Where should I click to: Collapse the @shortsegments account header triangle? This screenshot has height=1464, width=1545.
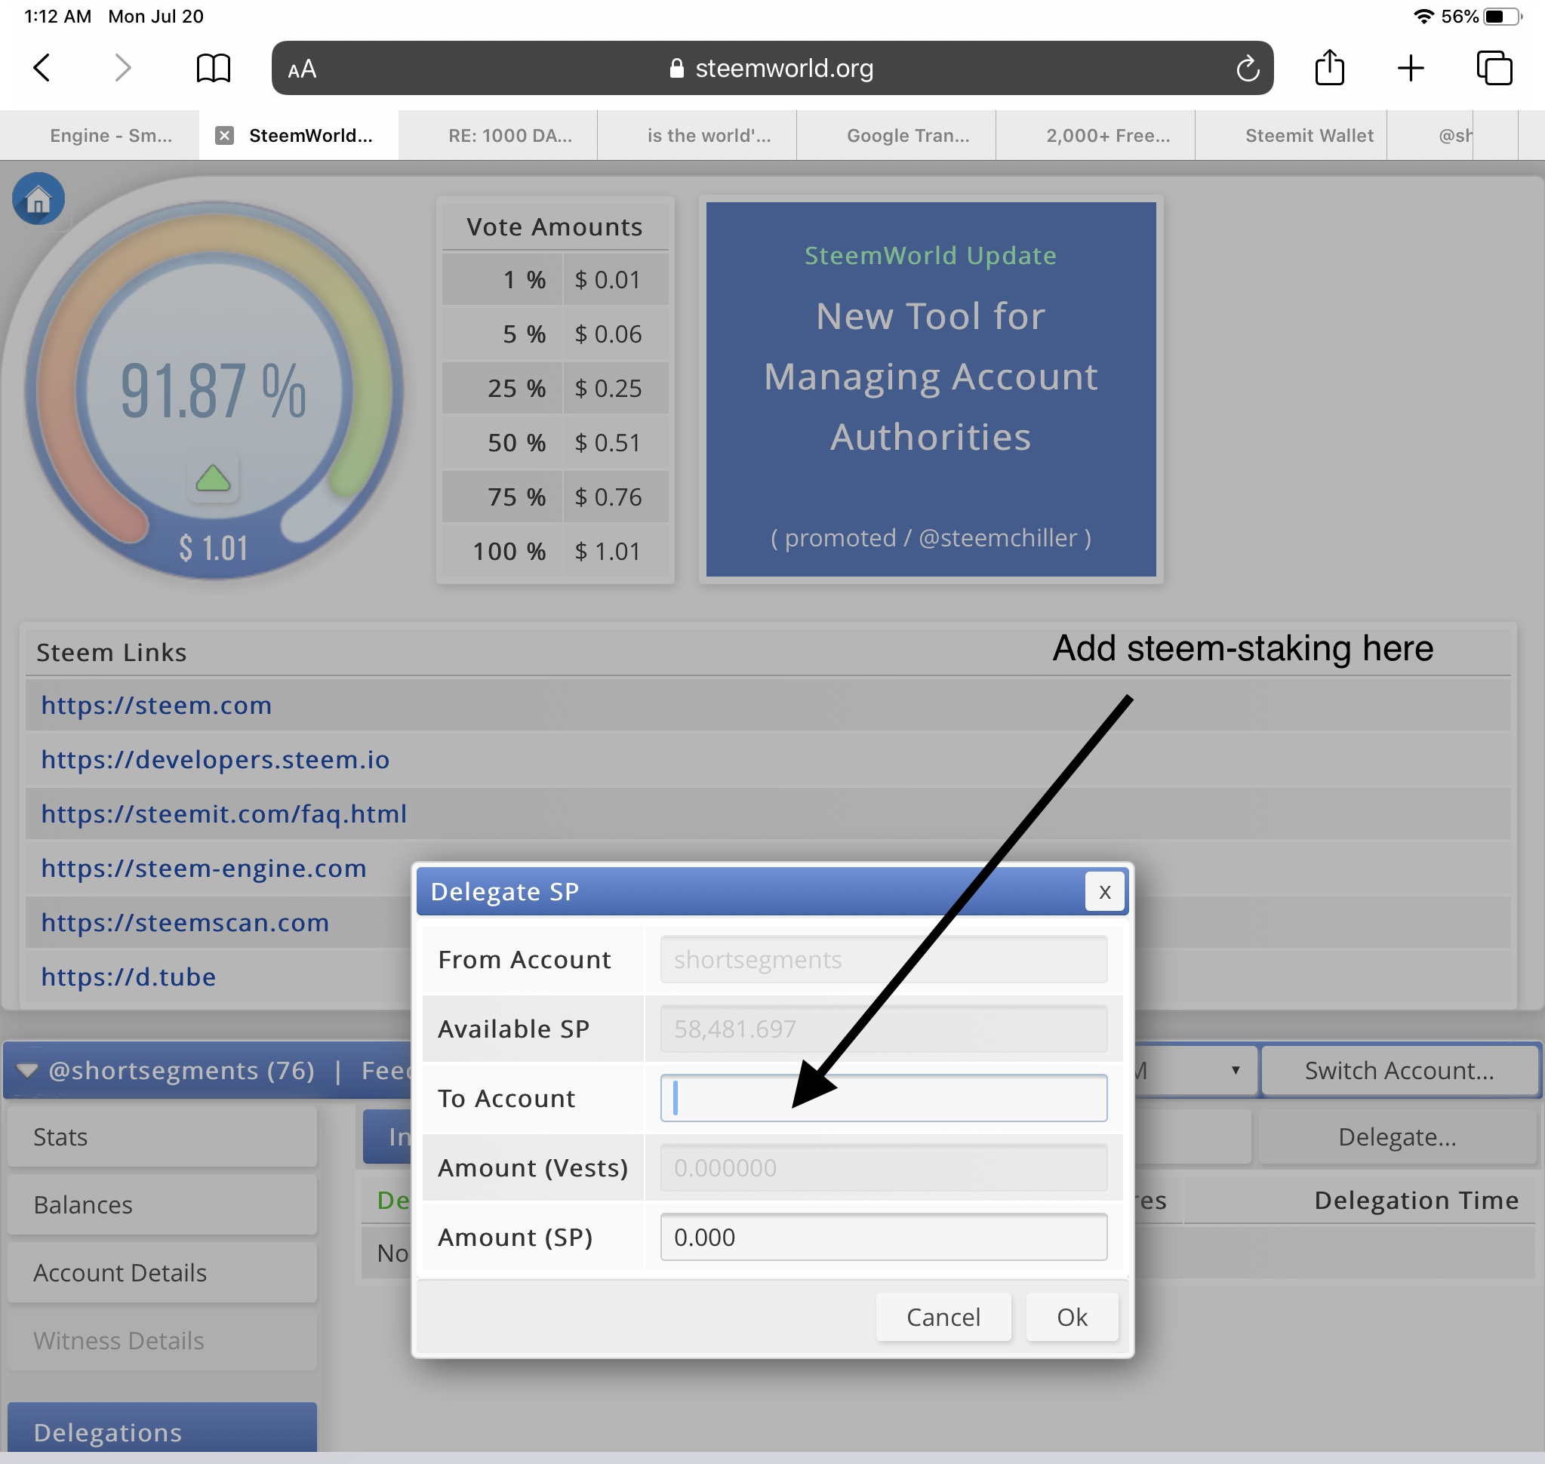pyautogui.click(x=27, y=1071)
